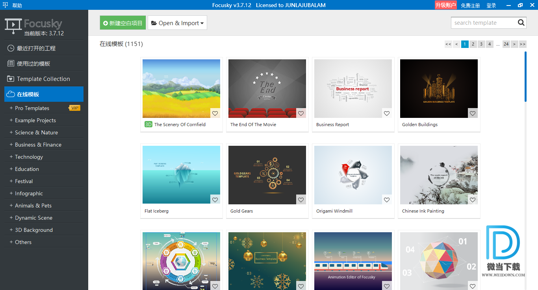Click the recent projects clock icon
The image size is (538, 290).
click(11, 48)
